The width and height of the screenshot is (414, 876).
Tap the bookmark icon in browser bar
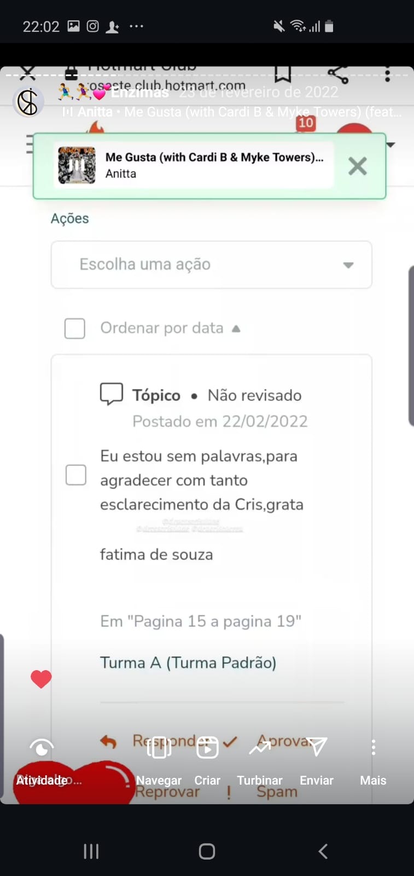(x=283, y=73)
